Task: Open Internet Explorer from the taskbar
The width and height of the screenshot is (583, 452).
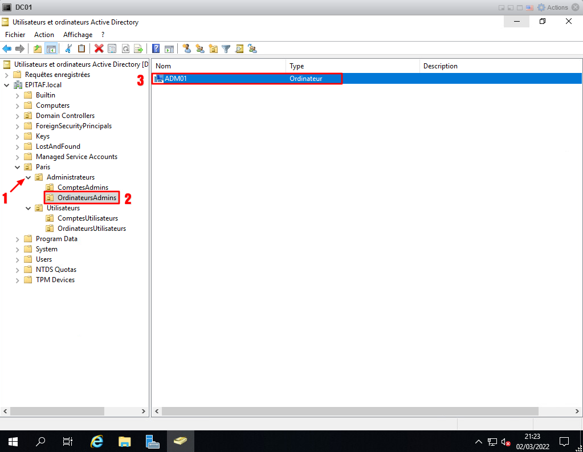Action: (x=97, y=441)
